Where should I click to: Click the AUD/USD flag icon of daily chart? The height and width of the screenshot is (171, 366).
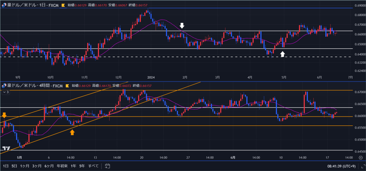click(4, 5)
